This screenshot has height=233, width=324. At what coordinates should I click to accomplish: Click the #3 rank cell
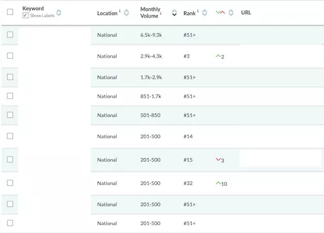(x=187, y=56)
